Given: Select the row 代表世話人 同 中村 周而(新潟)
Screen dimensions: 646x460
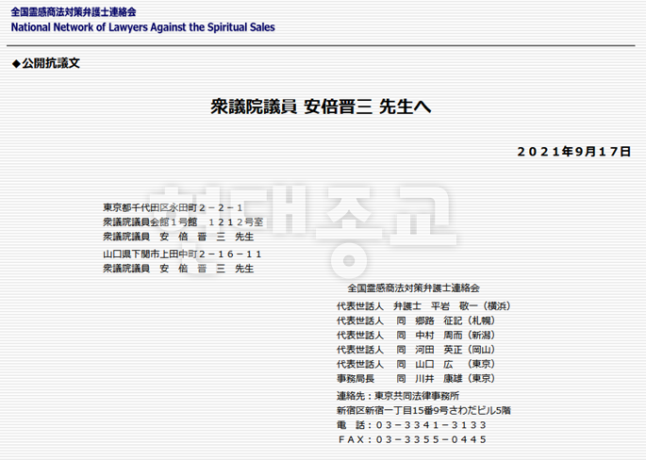Looking at the screenshot, I should tap(416, 335).
